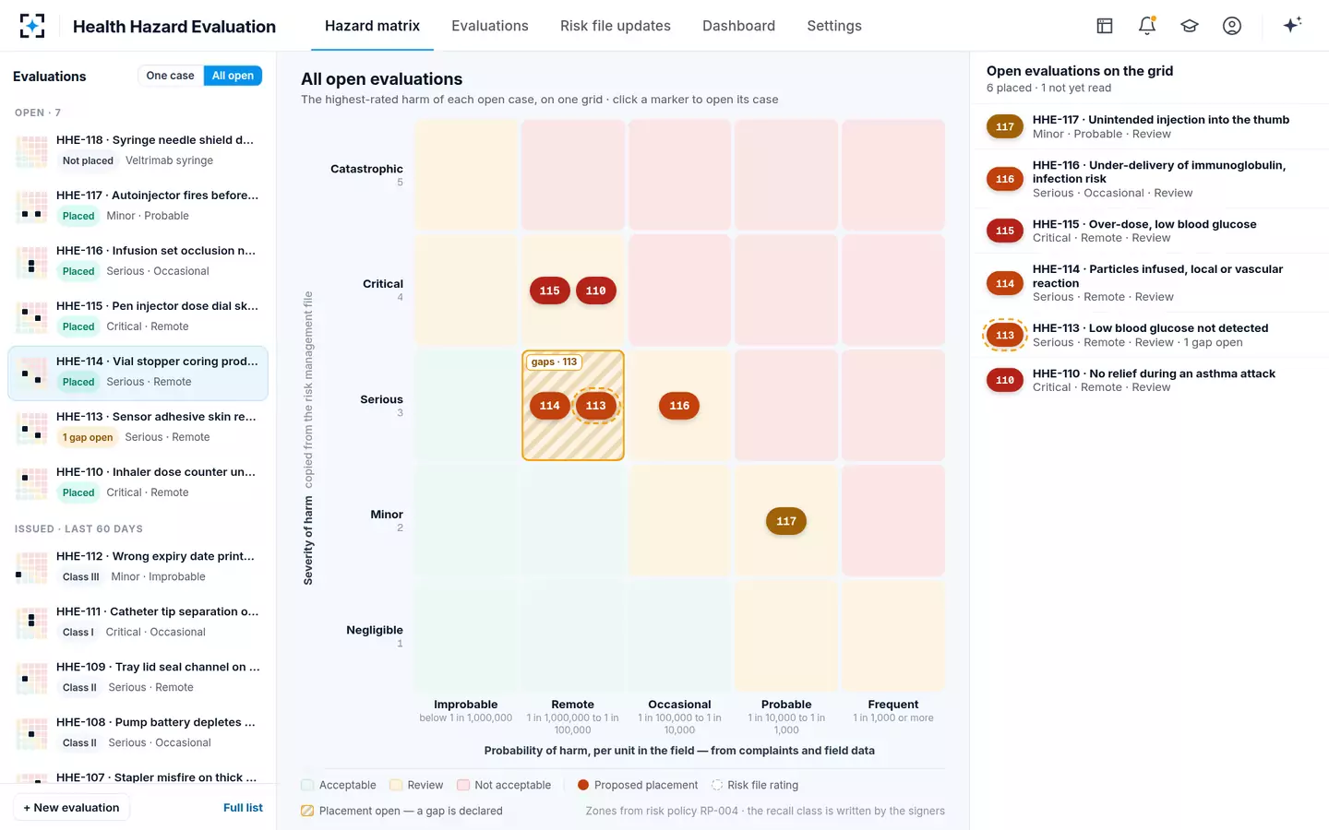Viewport: 1329px width, 830px height.
Task: Click the Not acceptable legend swatch
Action: click(463, 786)
